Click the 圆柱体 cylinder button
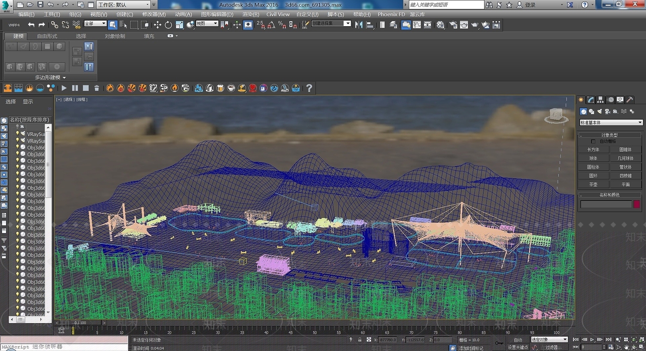646x351 pixels. pos(593,167)
